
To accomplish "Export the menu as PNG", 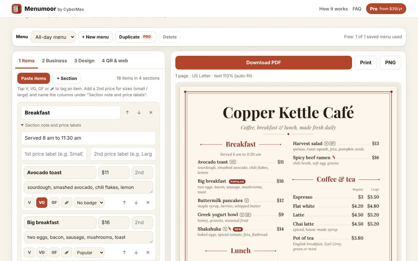I will 391,63.
